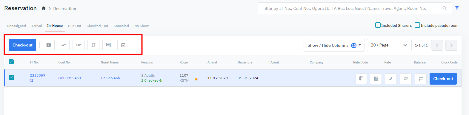Screen dimensions: 469x115
Task: Open guest name Ha Bao Anh link
Action: 110,78
